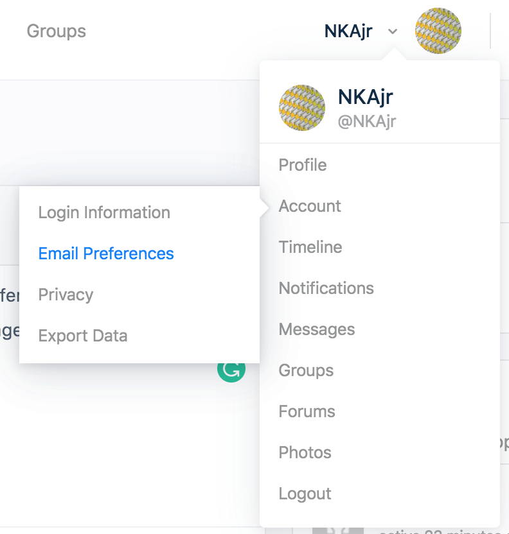Open Messages from user menu

click(x=317, y=329)
